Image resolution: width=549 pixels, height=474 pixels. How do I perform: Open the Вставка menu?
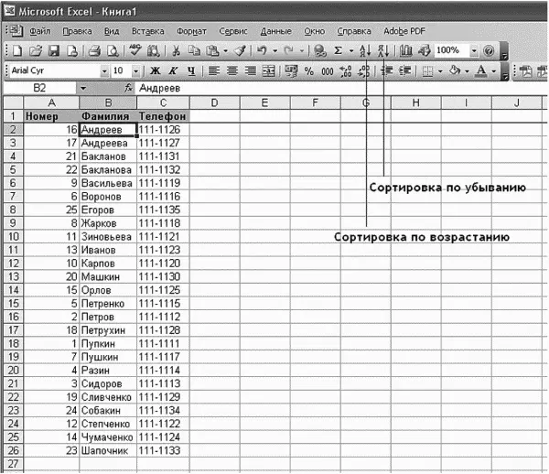147,31
